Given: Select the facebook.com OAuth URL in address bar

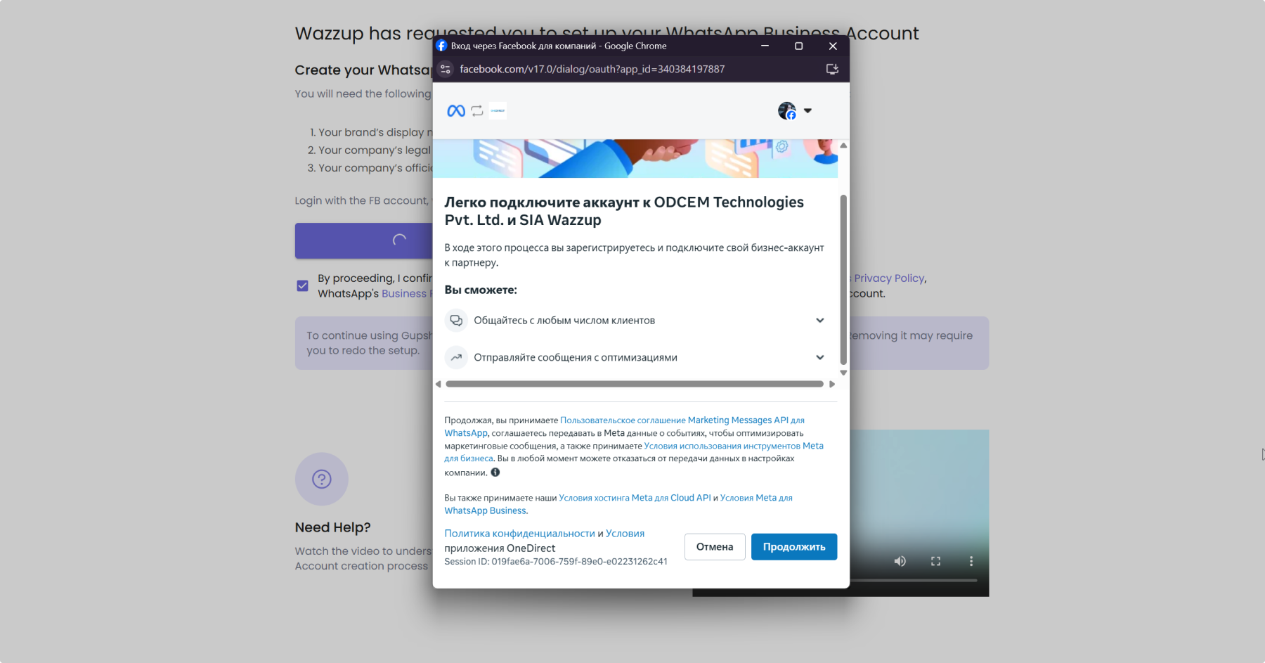Looking at the screenshot, I should pos(592,69).
